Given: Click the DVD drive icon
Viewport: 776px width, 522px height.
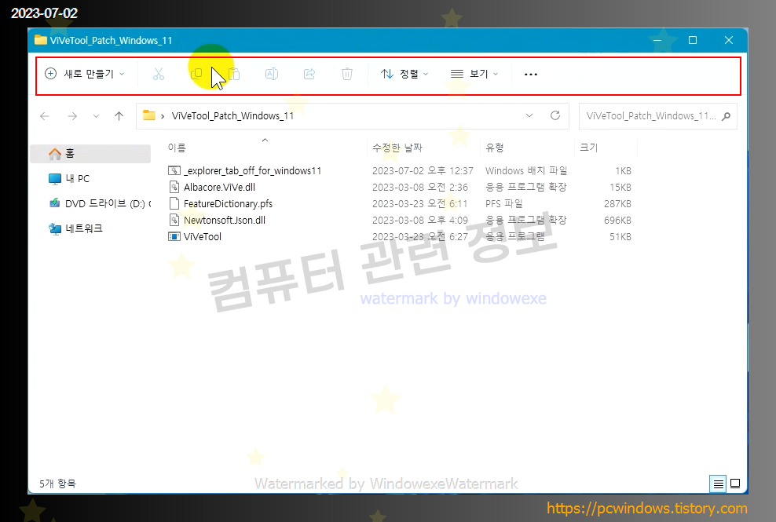Looking at the screenshot, I should click(x=55, y=203).
